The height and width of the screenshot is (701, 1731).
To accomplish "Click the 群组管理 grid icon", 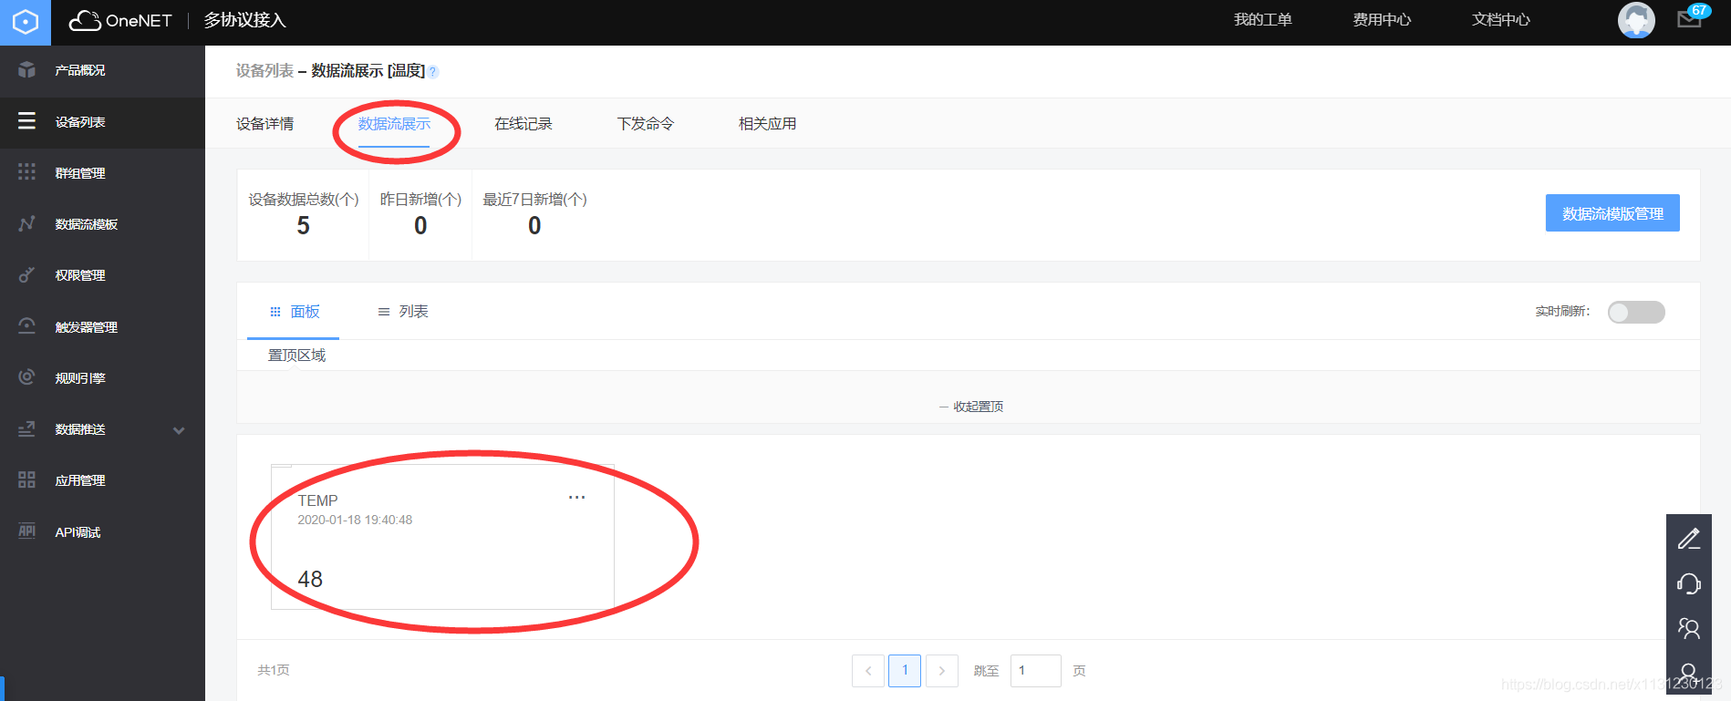I will [x=27, y=172].
